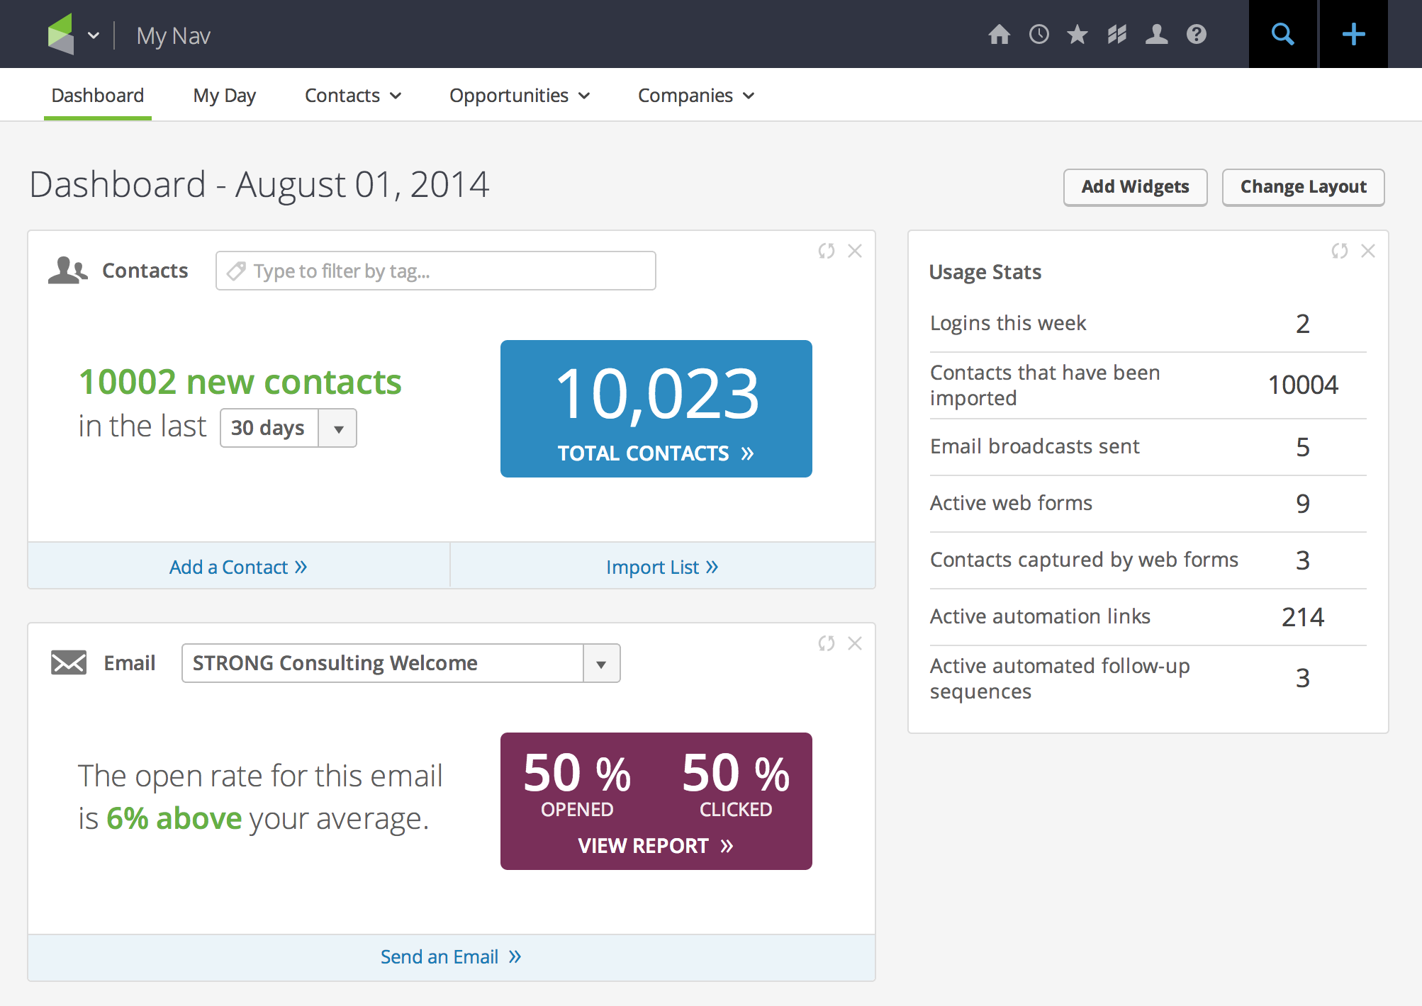This screenshot has height=1006, width=1422.
Task: Open the STRONG Consulting Welcome email dropdown
Action: click(x=601, y=663)
